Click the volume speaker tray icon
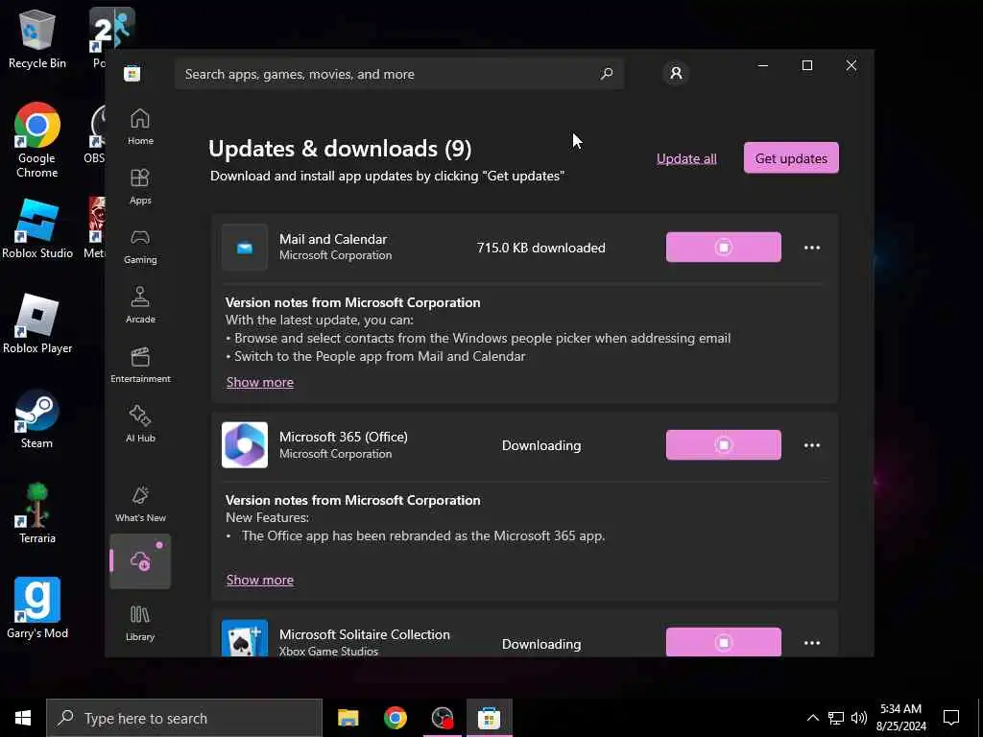This screenshot has height=737, width=983. coord(859,718)
